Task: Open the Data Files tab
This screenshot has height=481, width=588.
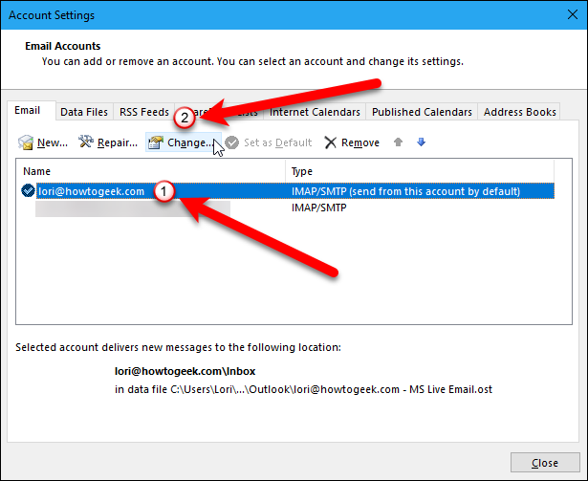Action: point(84,112)
